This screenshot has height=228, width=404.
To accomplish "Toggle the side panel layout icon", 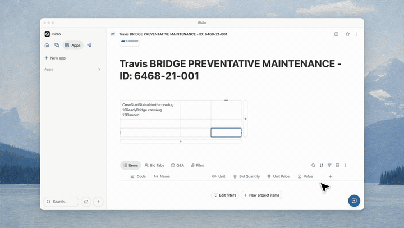I will [336, 34].
